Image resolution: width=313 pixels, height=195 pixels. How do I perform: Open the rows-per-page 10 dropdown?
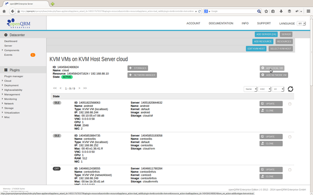[x=278, y=89]
